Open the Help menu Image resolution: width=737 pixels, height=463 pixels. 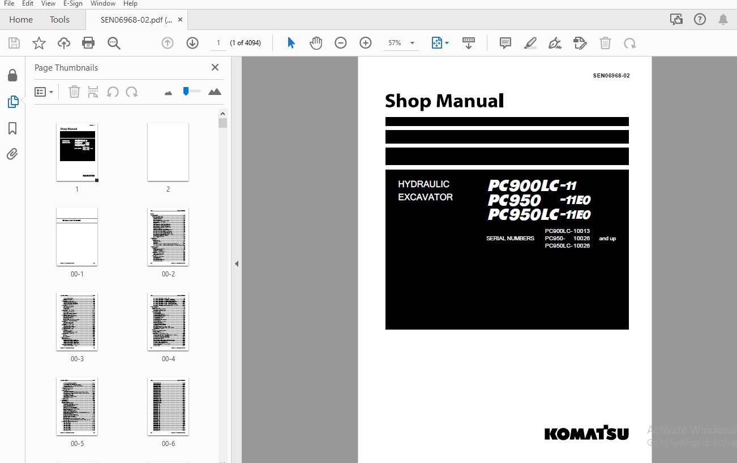pyautogui.click(x=131, y=3)
